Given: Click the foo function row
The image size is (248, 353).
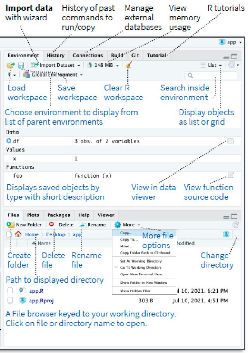Looking at the screenshot, I should (x=122, y=176).
